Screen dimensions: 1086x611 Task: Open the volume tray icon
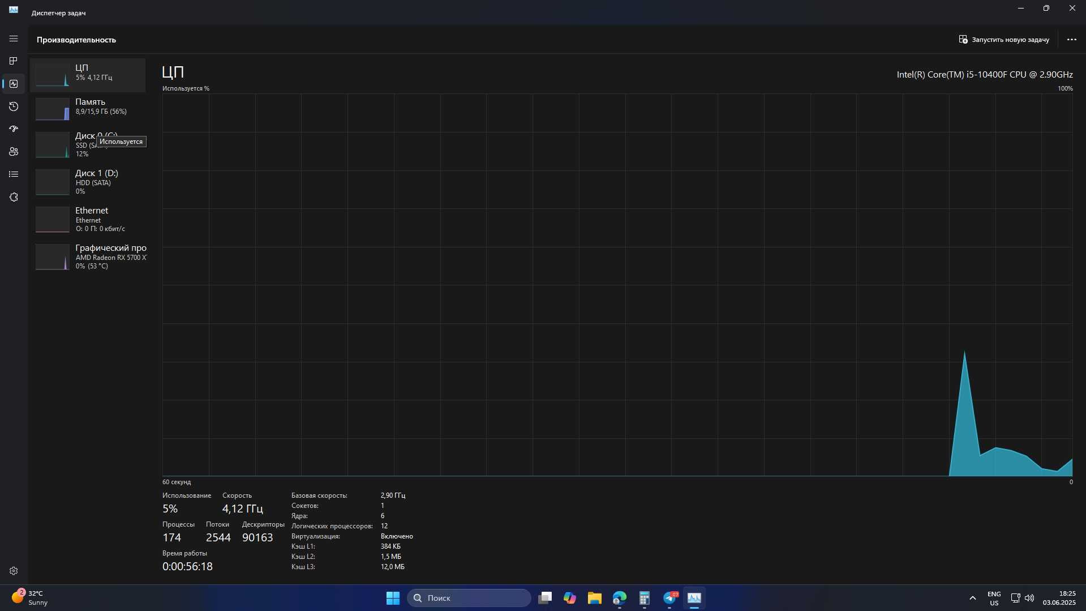click(x=1029, y=598)
